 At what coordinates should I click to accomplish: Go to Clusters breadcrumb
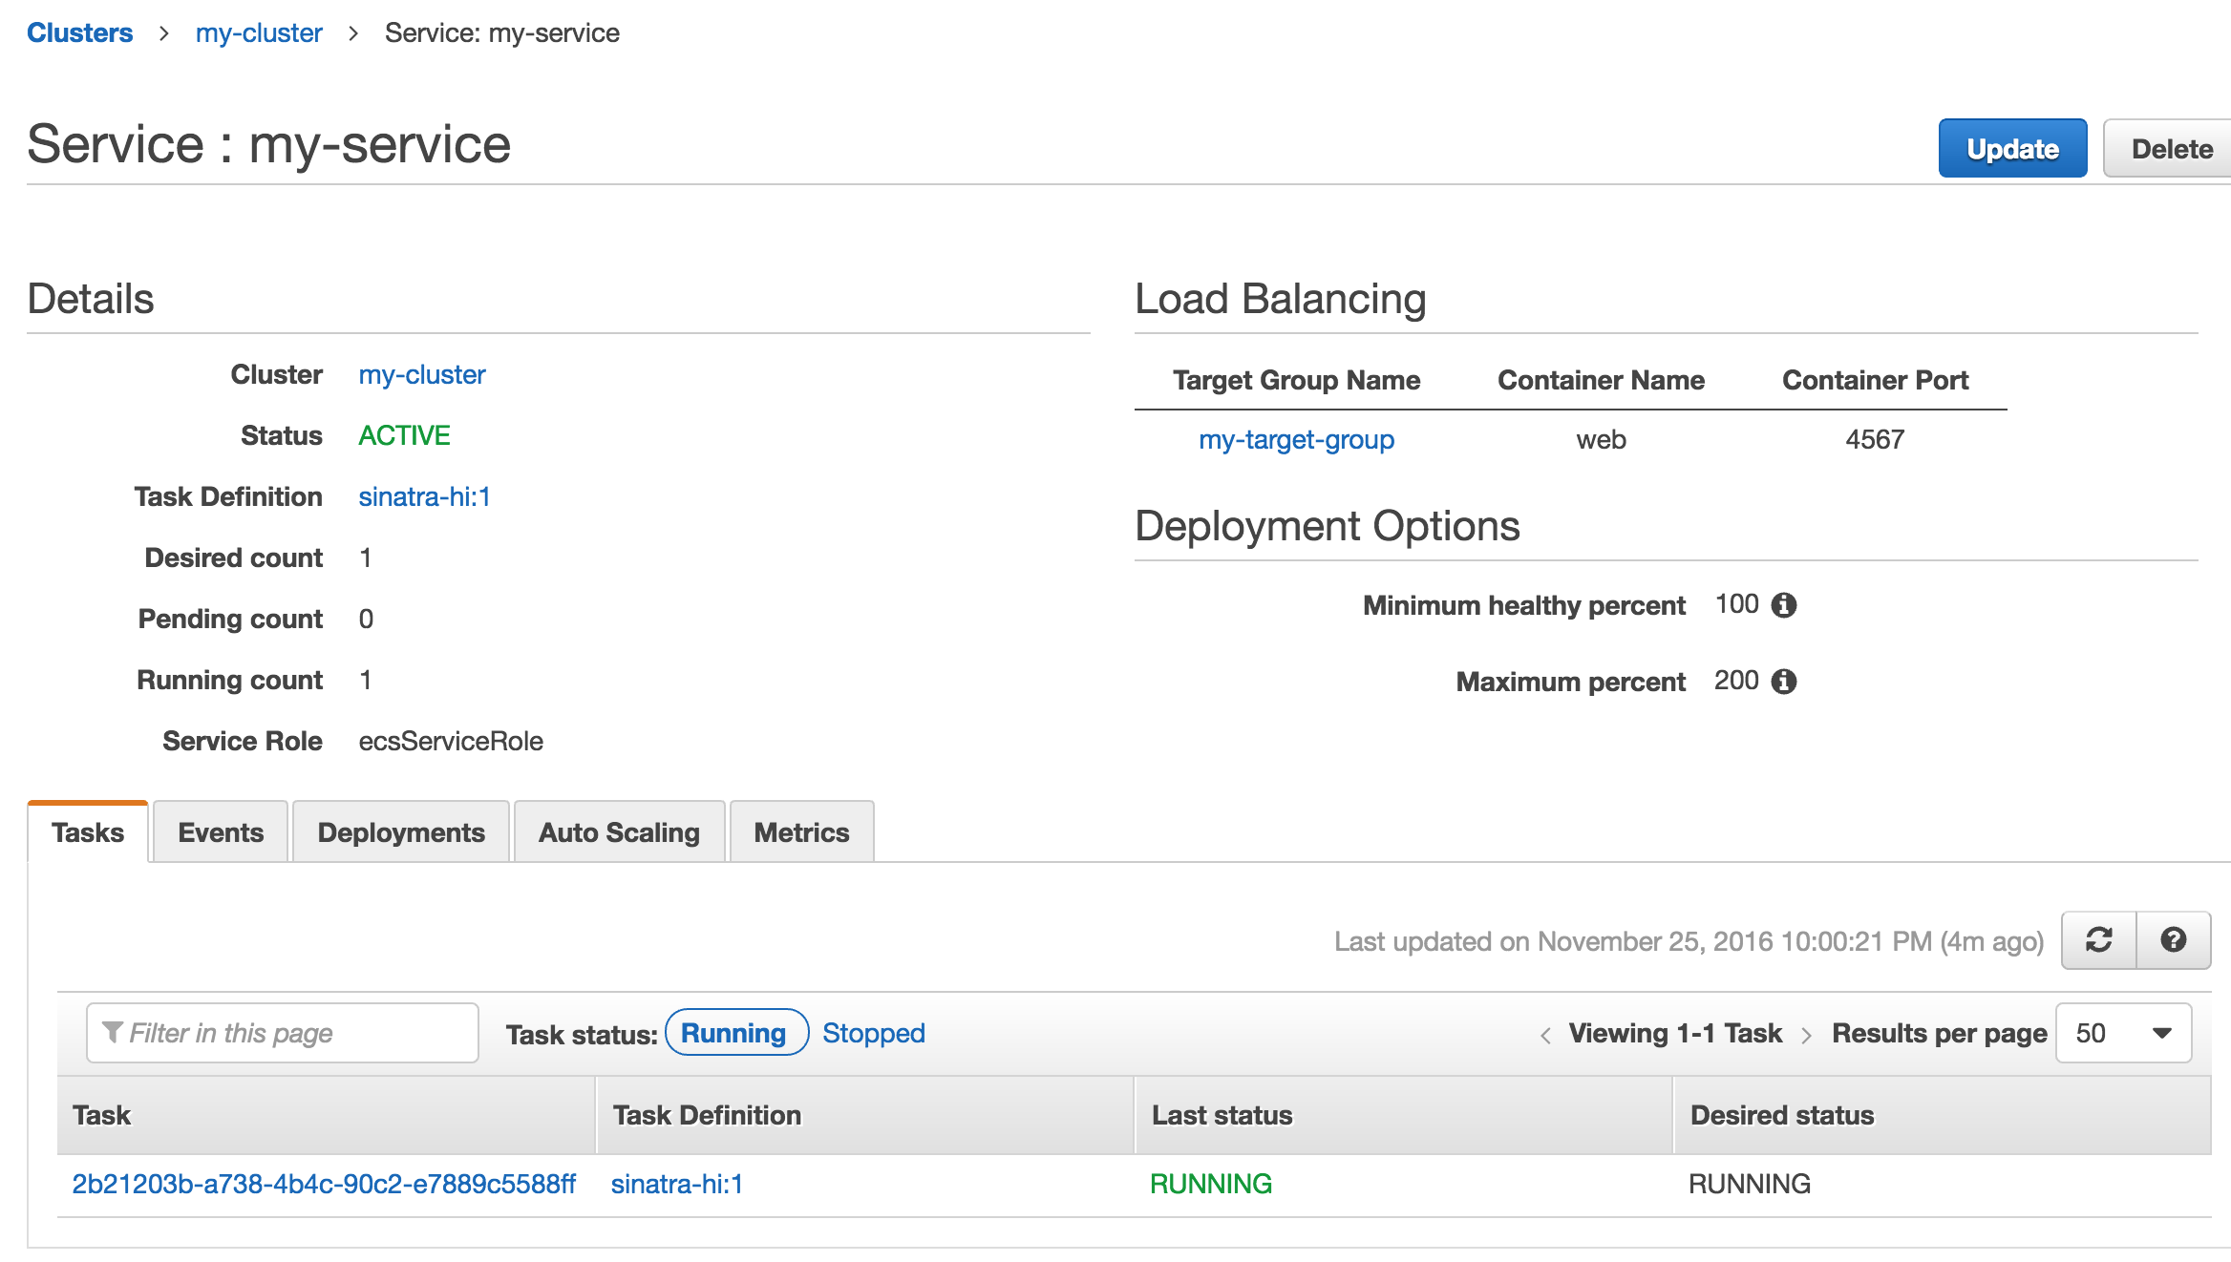[x=79, y=32]
